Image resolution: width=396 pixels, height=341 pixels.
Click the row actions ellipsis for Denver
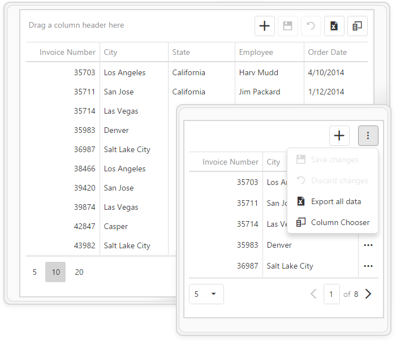tap(368, 245)
